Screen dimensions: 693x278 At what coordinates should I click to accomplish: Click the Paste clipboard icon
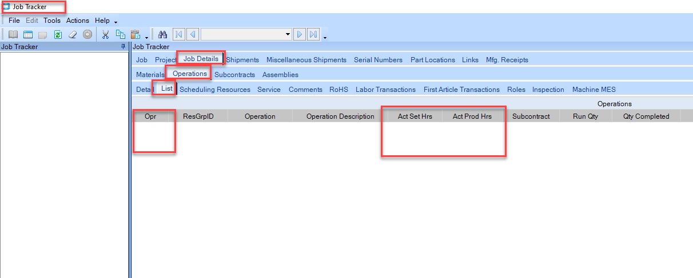click(136, 34)
